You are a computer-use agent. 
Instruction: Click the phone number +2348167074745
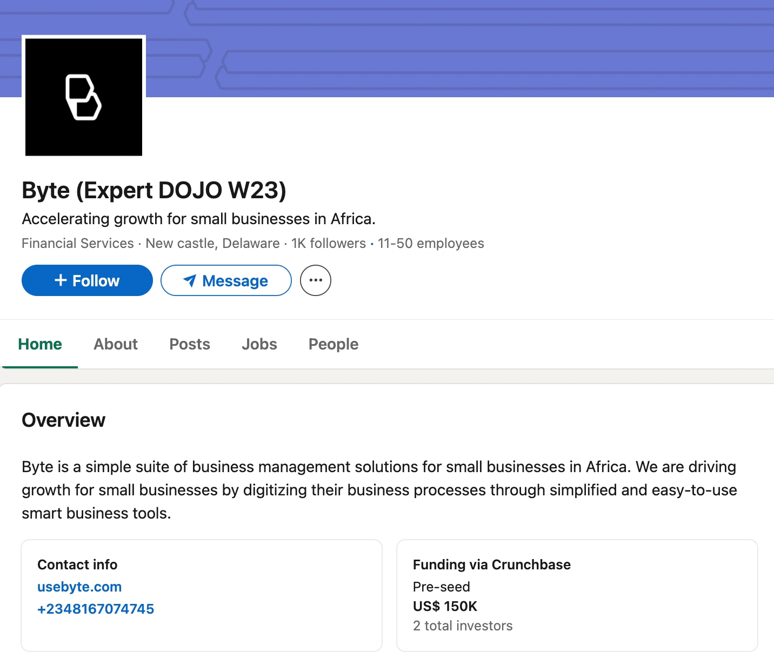click(x=96, y=609)
